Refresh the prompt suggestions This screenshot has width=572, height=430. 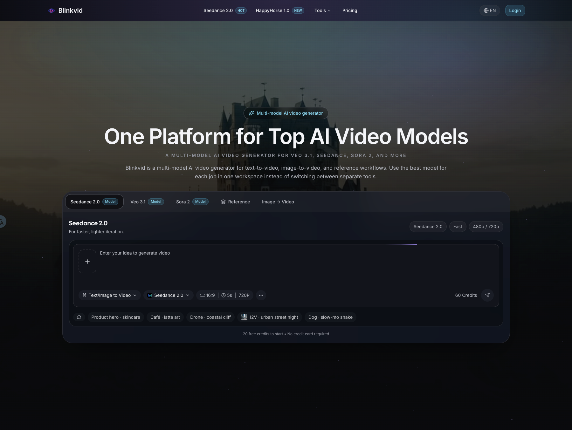(79, 317)
